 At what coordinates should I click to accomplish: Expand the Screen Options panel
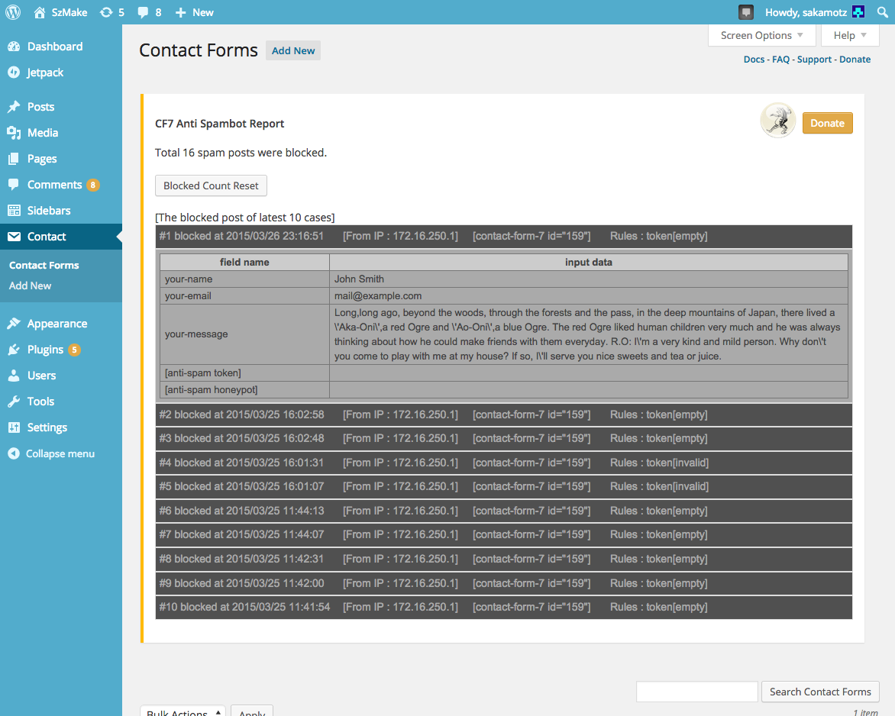tap(761, 35)
